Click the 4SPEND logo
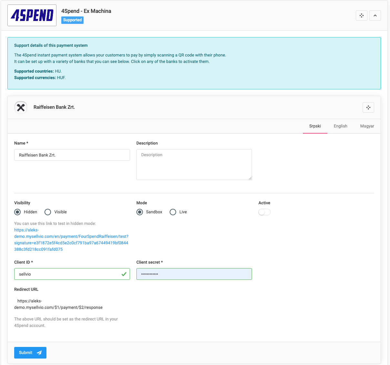Image resolution: width=390 pixels, height=365 pixels. 32,15
